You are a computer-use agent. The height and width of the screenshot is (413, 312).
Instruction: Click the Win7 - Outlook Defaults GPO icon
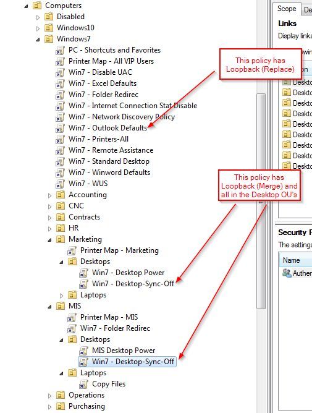60,128
